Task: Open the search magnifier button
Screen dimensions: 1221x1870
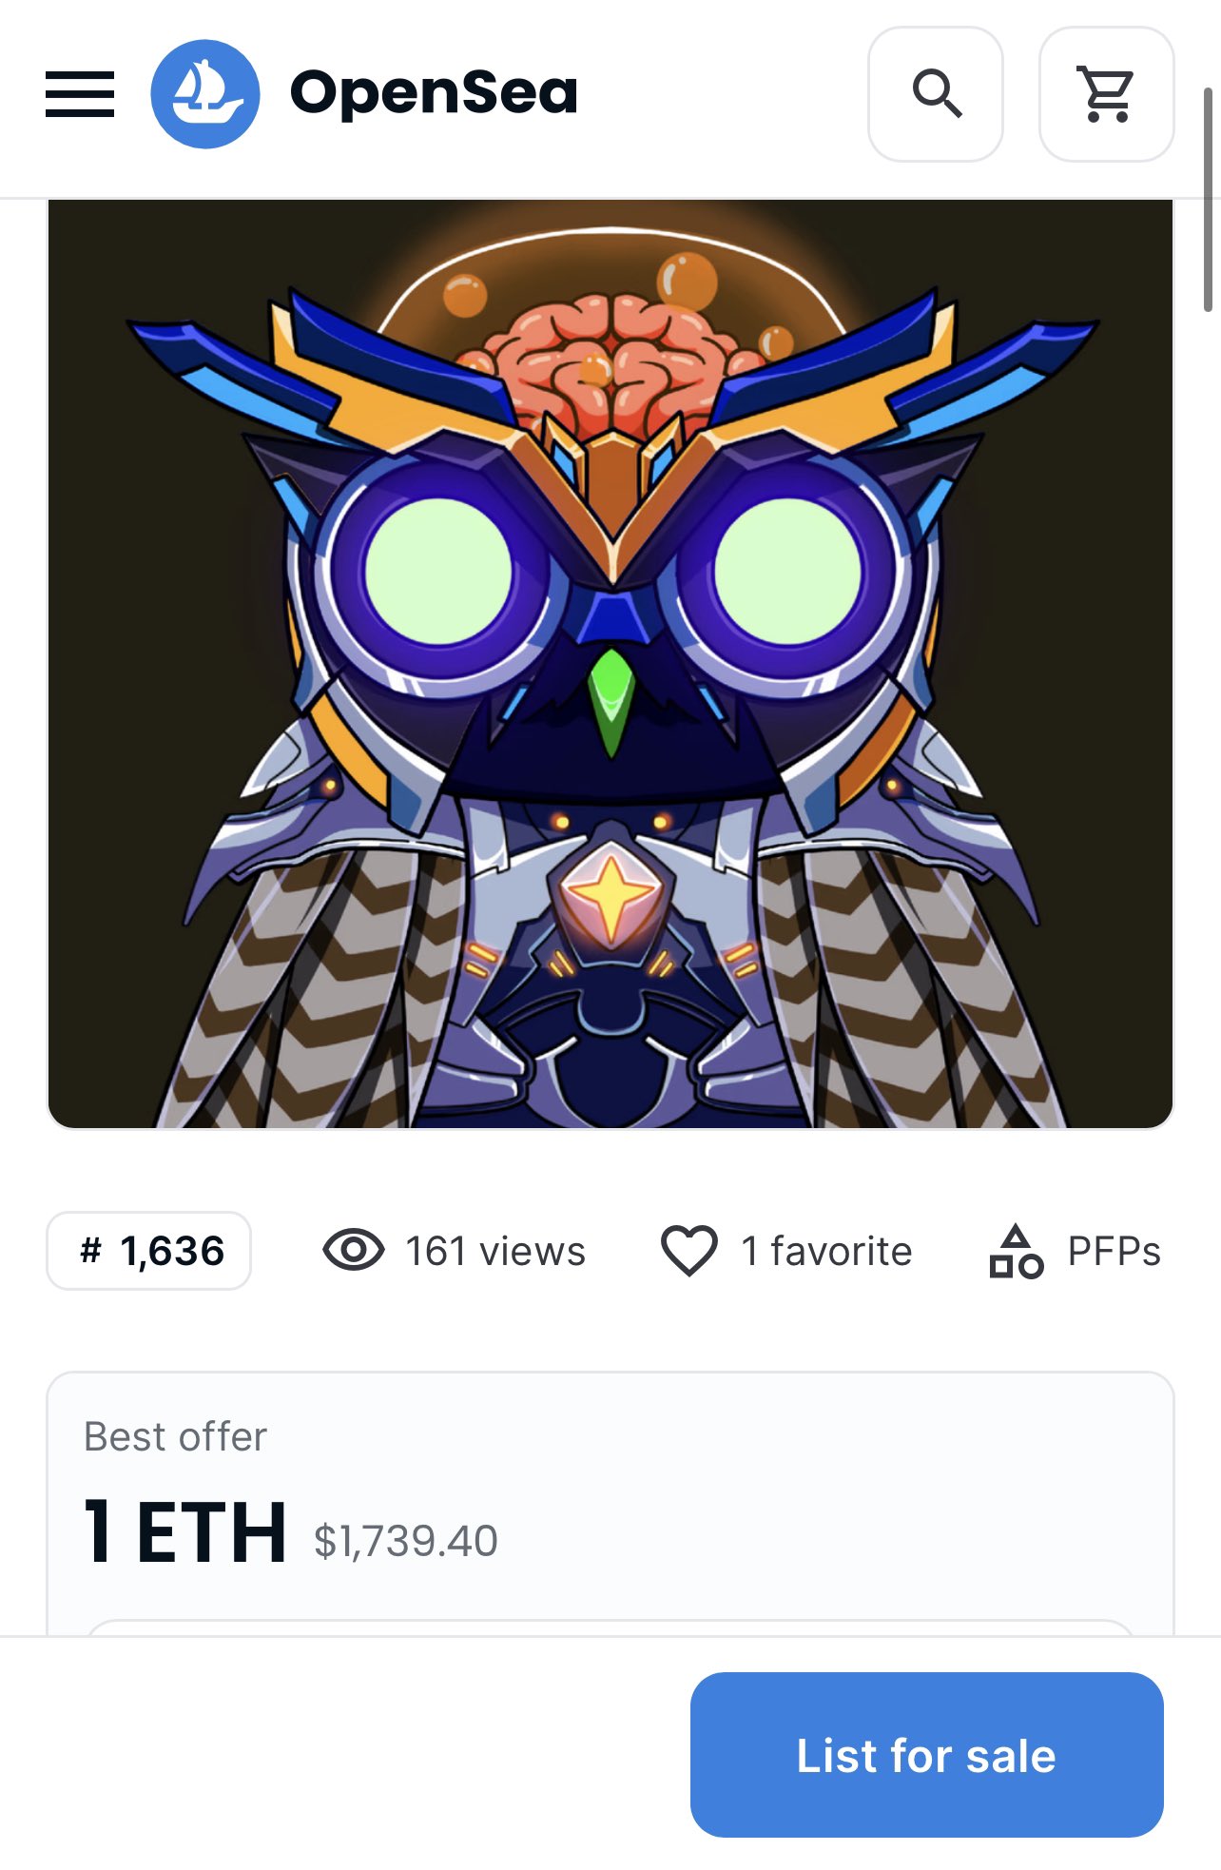Action: point(936,94)
